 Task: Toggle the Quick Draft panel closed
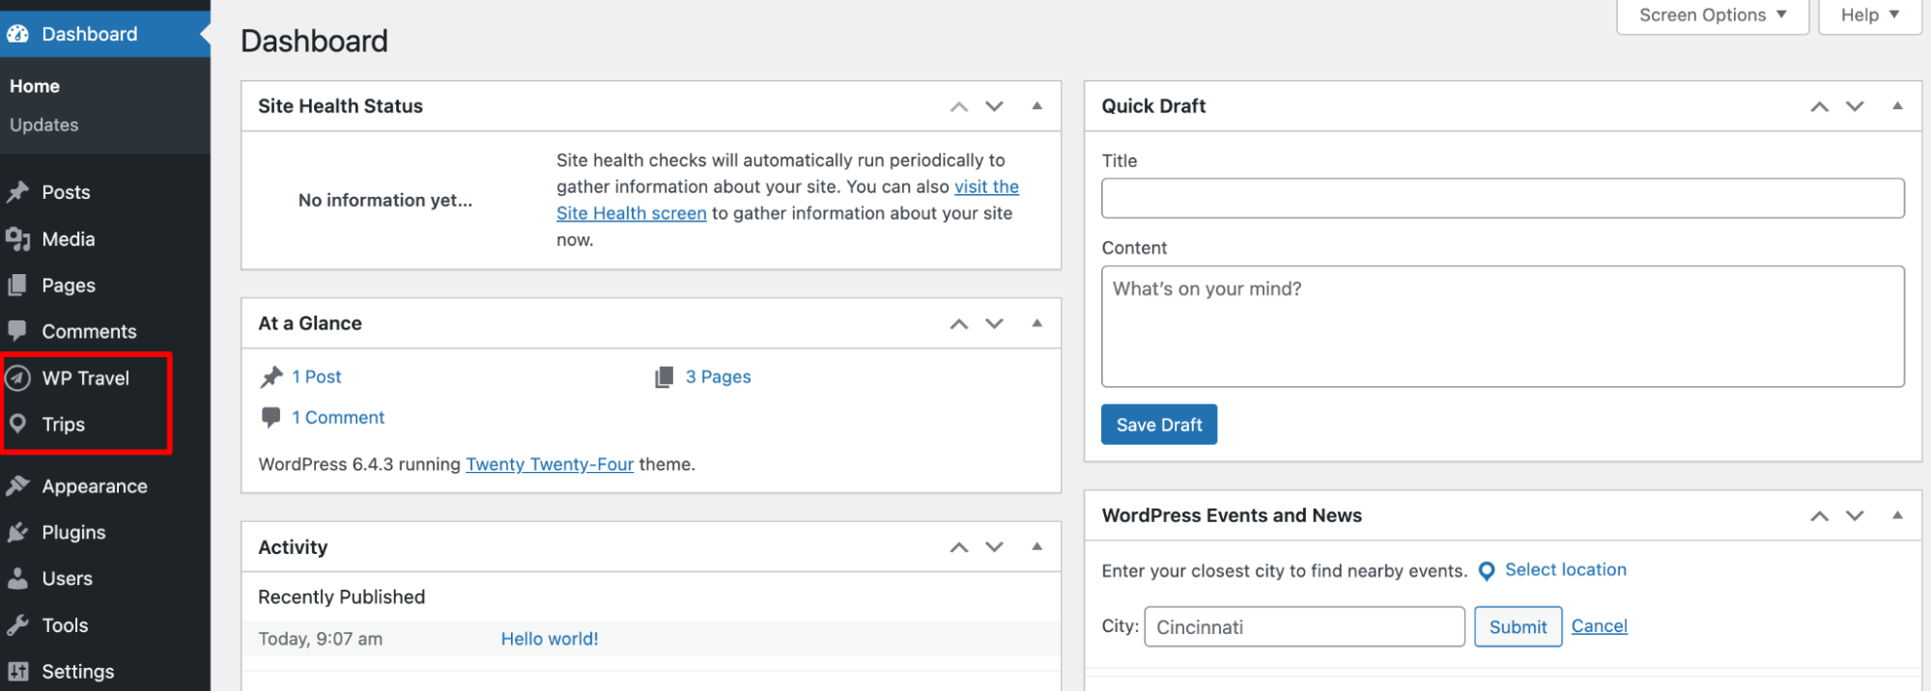[1897, 106]
